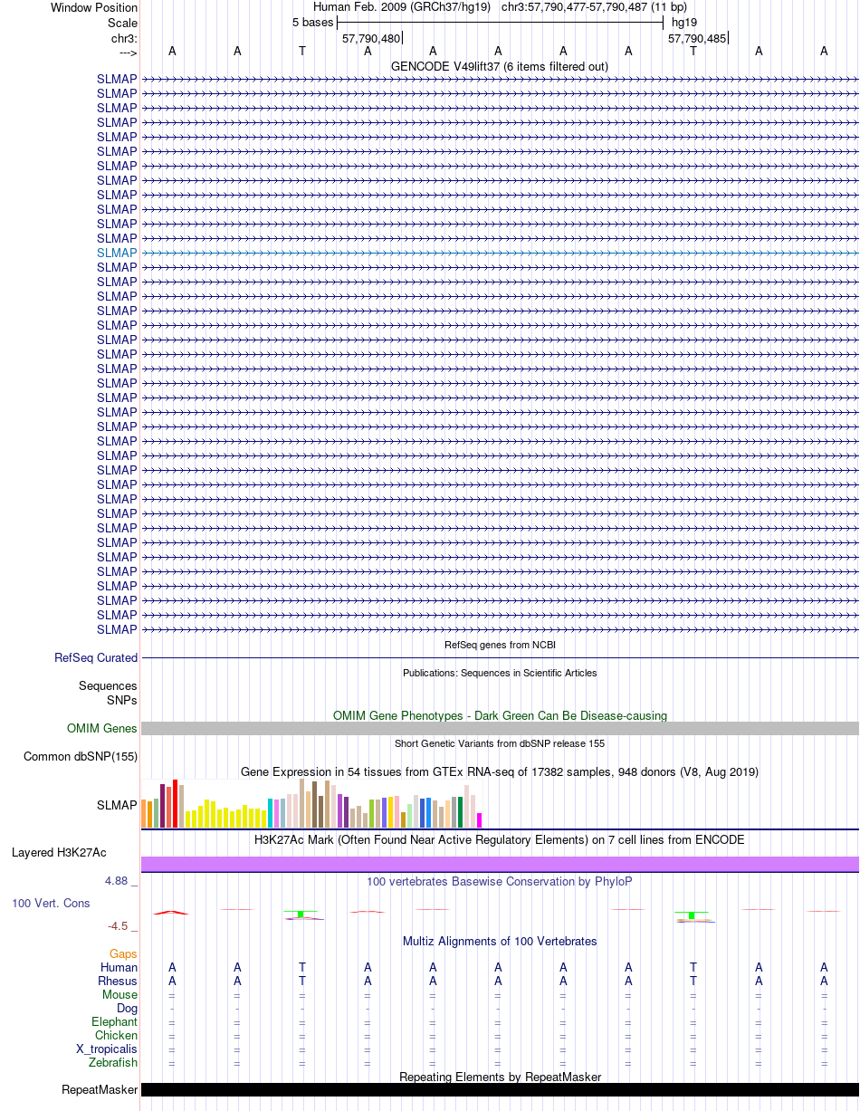Open 'OMIM Gene Phenotypes' green track title
Viewport: 860px width, 1111px height.
click(x=500, y=715)
